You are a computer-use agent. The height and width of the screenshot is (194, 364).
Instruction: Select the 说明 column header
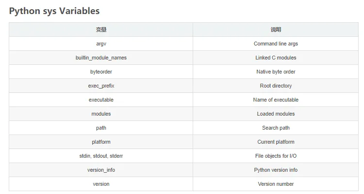click(276, 30)
